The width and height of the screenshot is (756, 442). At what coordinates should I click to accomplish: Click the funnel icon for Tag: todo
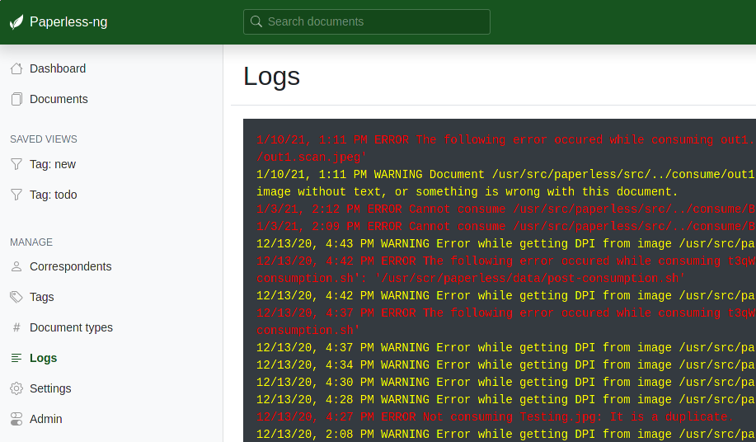point(16,195)
